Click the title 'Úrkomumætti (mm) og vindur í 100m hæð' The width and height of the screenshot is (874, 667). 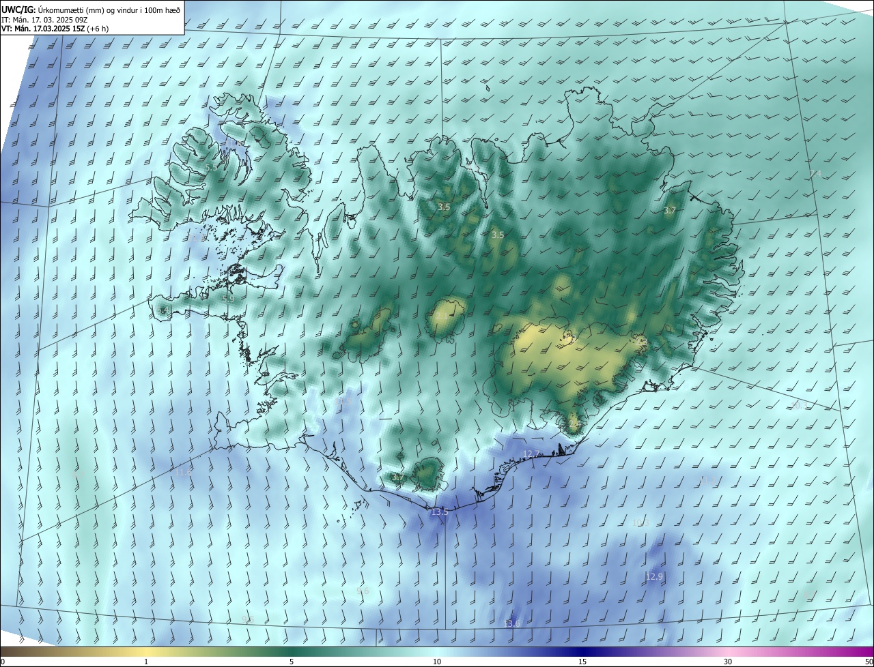109,9
